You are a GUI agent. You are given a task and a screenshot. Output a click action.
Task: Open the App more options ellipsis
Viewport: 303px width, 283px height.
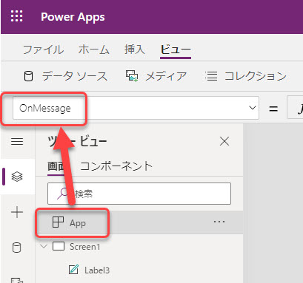click(219, 222)
